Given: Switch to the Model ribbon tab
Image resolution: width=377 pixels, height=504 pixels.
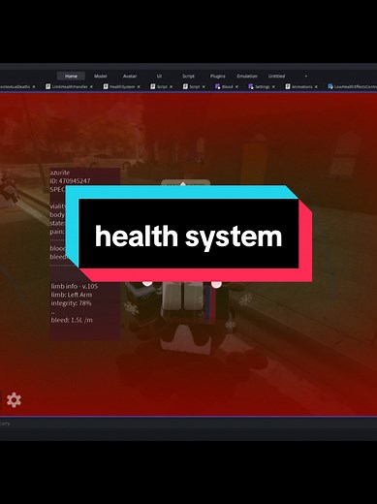Looking at the screenshot, I should pos(100,76).
